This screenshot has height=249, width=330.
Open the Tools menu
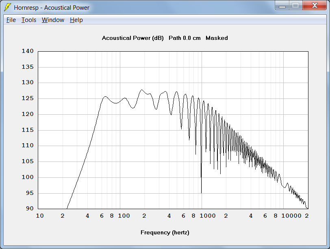click(29, 20)
